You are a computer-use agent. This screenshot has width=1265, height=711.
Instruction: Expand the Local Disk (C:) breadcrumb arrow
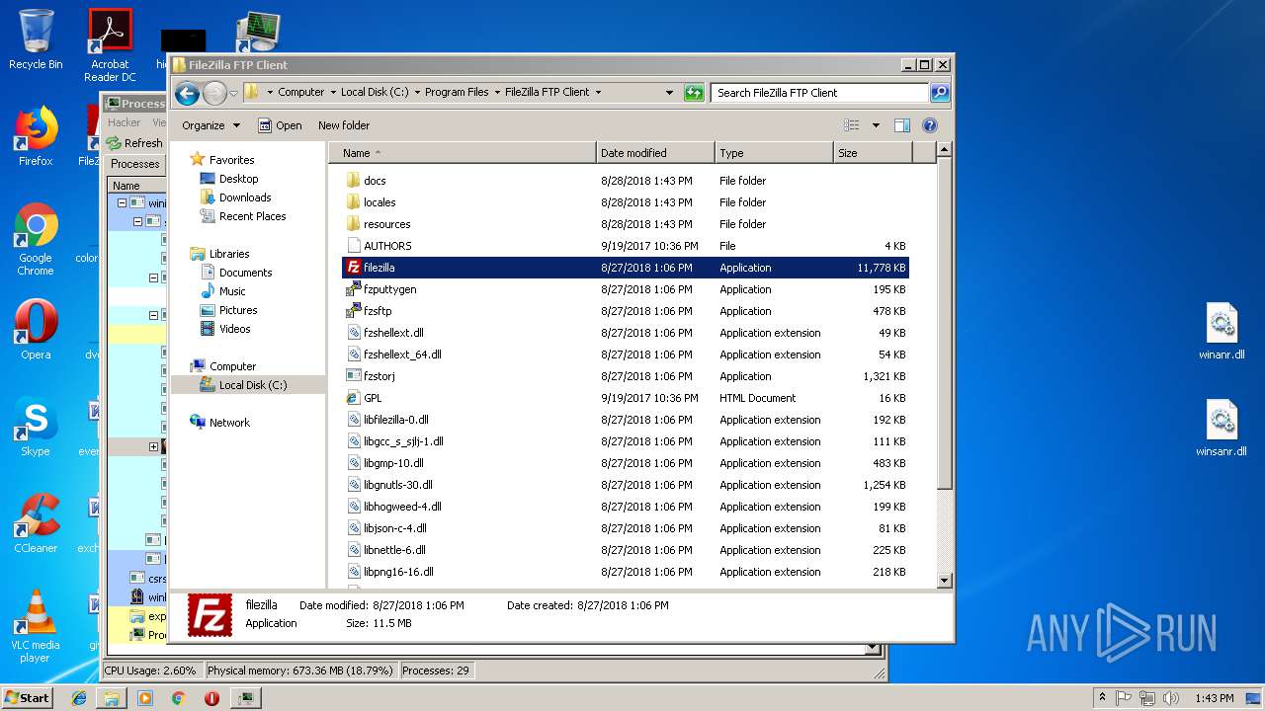pyautogui.click(x=416, y=92)
